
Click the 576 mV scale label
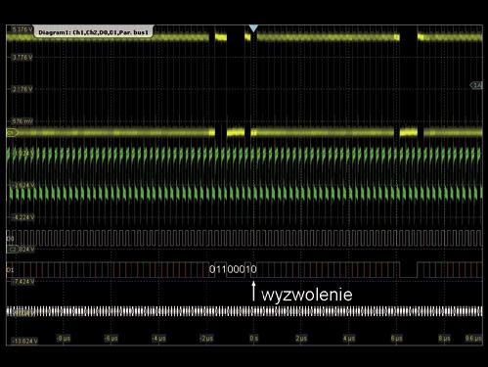[x=22, y=121]
